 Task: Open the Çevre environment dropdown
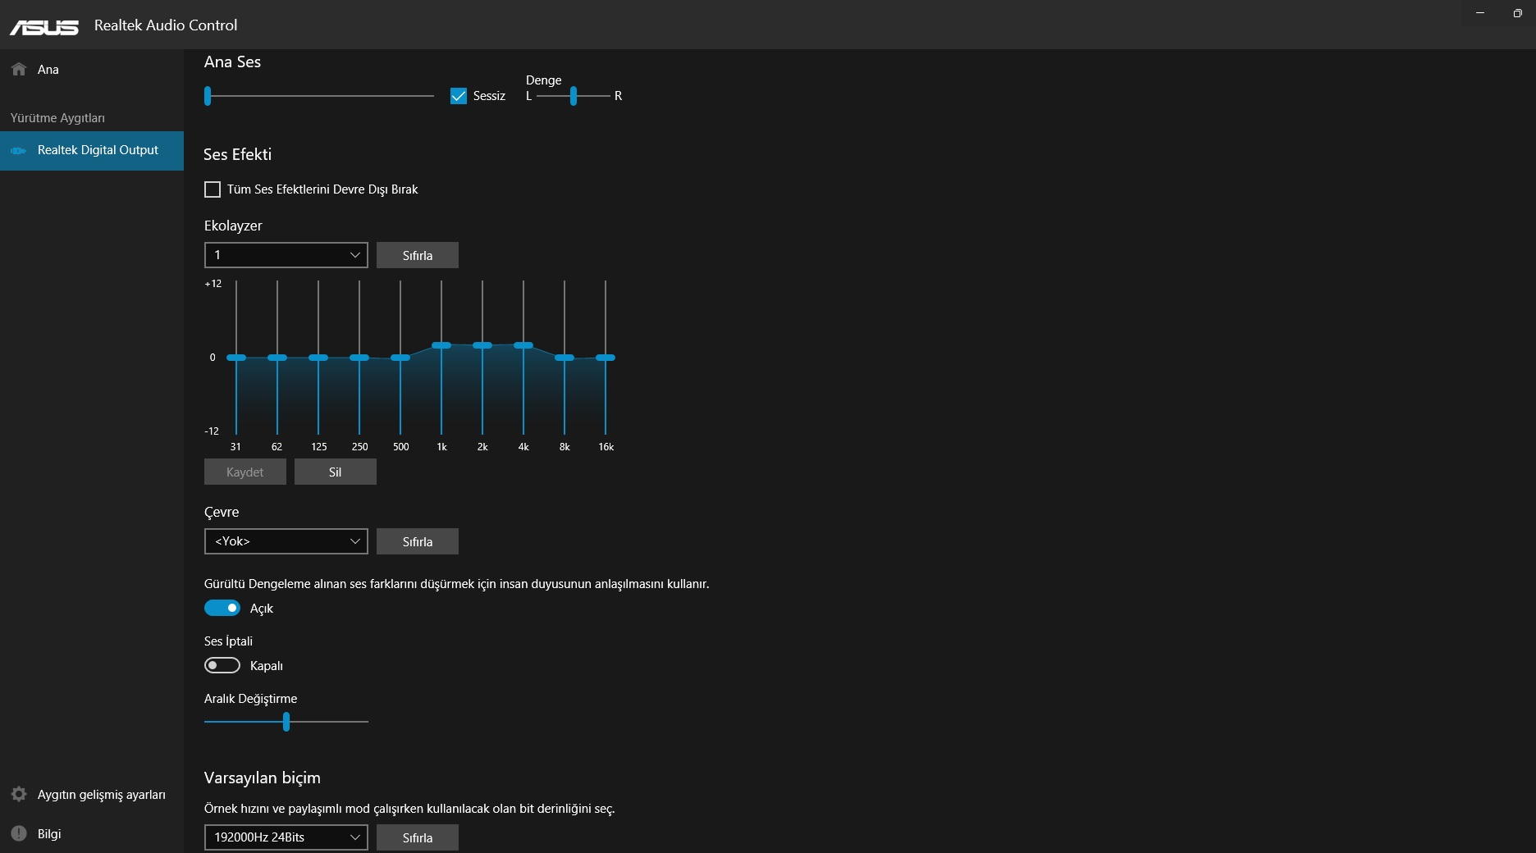click(286, 541)
